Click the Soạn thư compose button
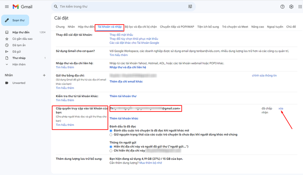Viewport: 303px width, 175px height. pos(15,20)
